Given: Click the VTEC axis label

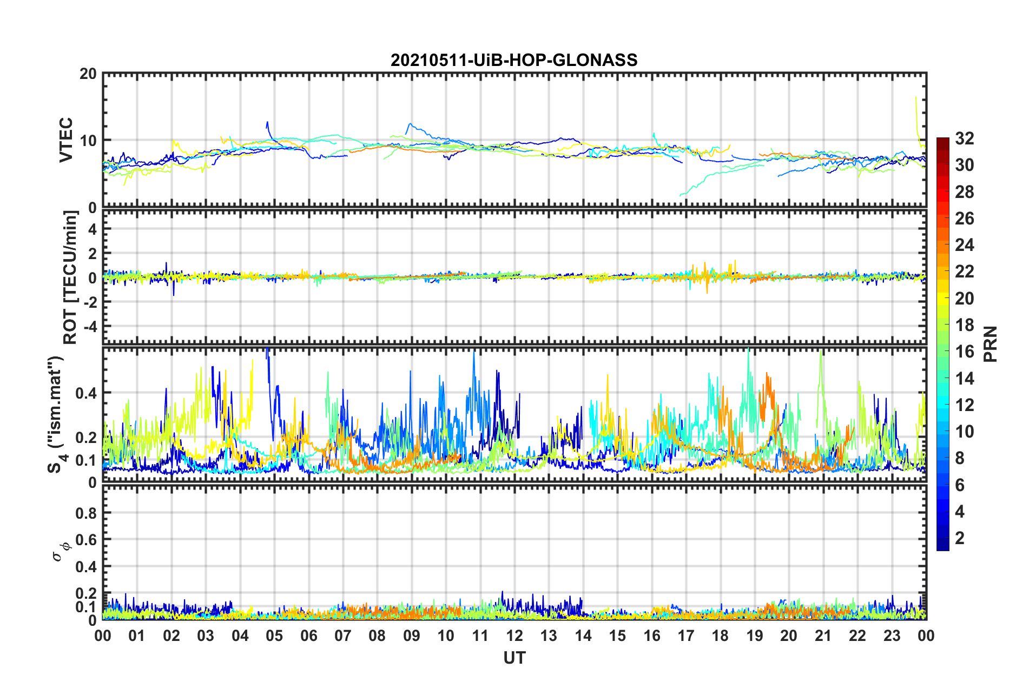Looking at the screenshot, I should [x=66, y=140].
